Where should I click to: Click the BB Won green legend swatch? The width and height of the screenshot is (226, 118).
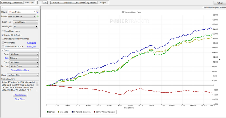tap(48, 112)
